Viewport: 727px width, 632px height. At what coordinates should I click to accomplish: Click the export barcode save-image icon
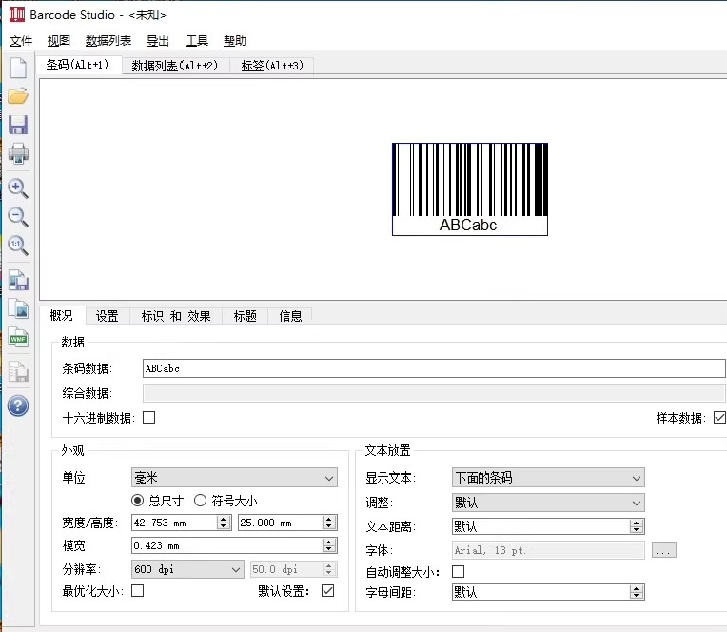pyautogui.click(x=18, y=280)
